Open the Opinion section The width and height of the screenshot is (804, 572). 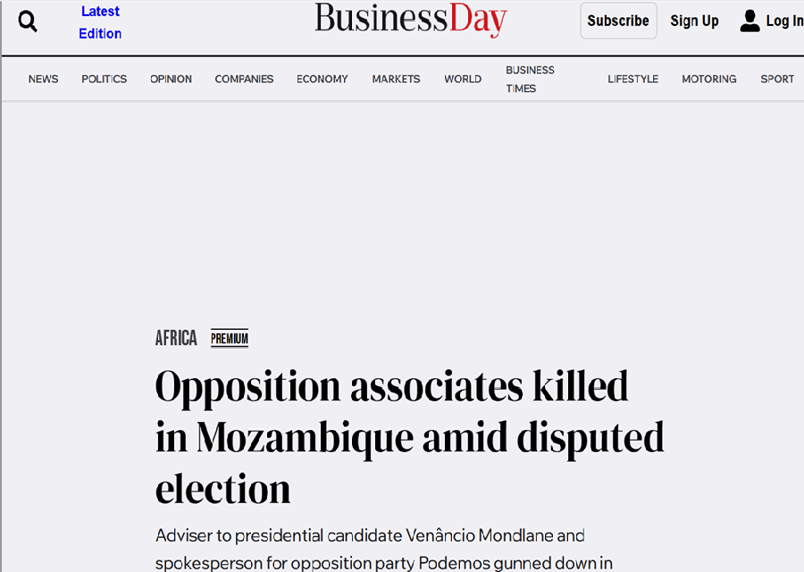pos(171,79)
